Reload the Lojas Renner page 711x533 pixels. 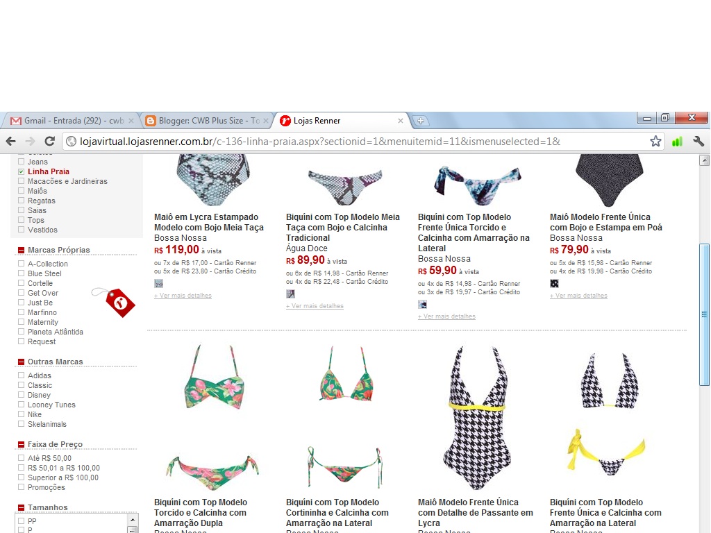49,142
